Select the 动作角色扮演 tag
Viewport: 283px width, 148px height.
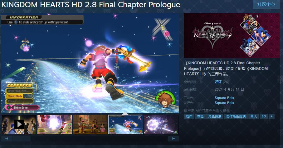point(236,116)
